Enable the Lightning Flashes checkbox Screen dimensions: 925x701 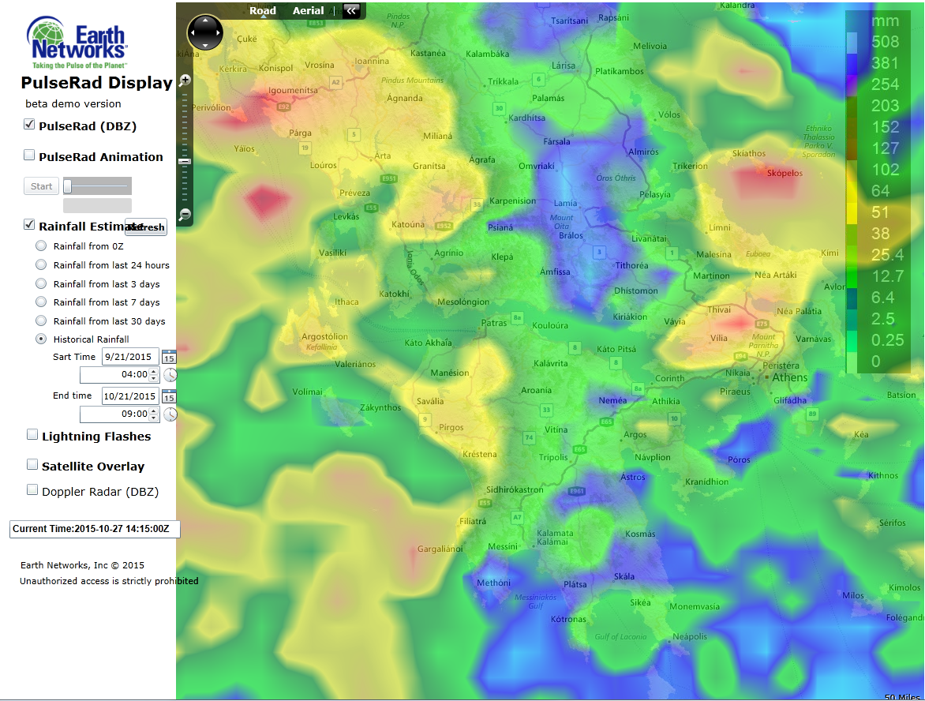point(32,435)
